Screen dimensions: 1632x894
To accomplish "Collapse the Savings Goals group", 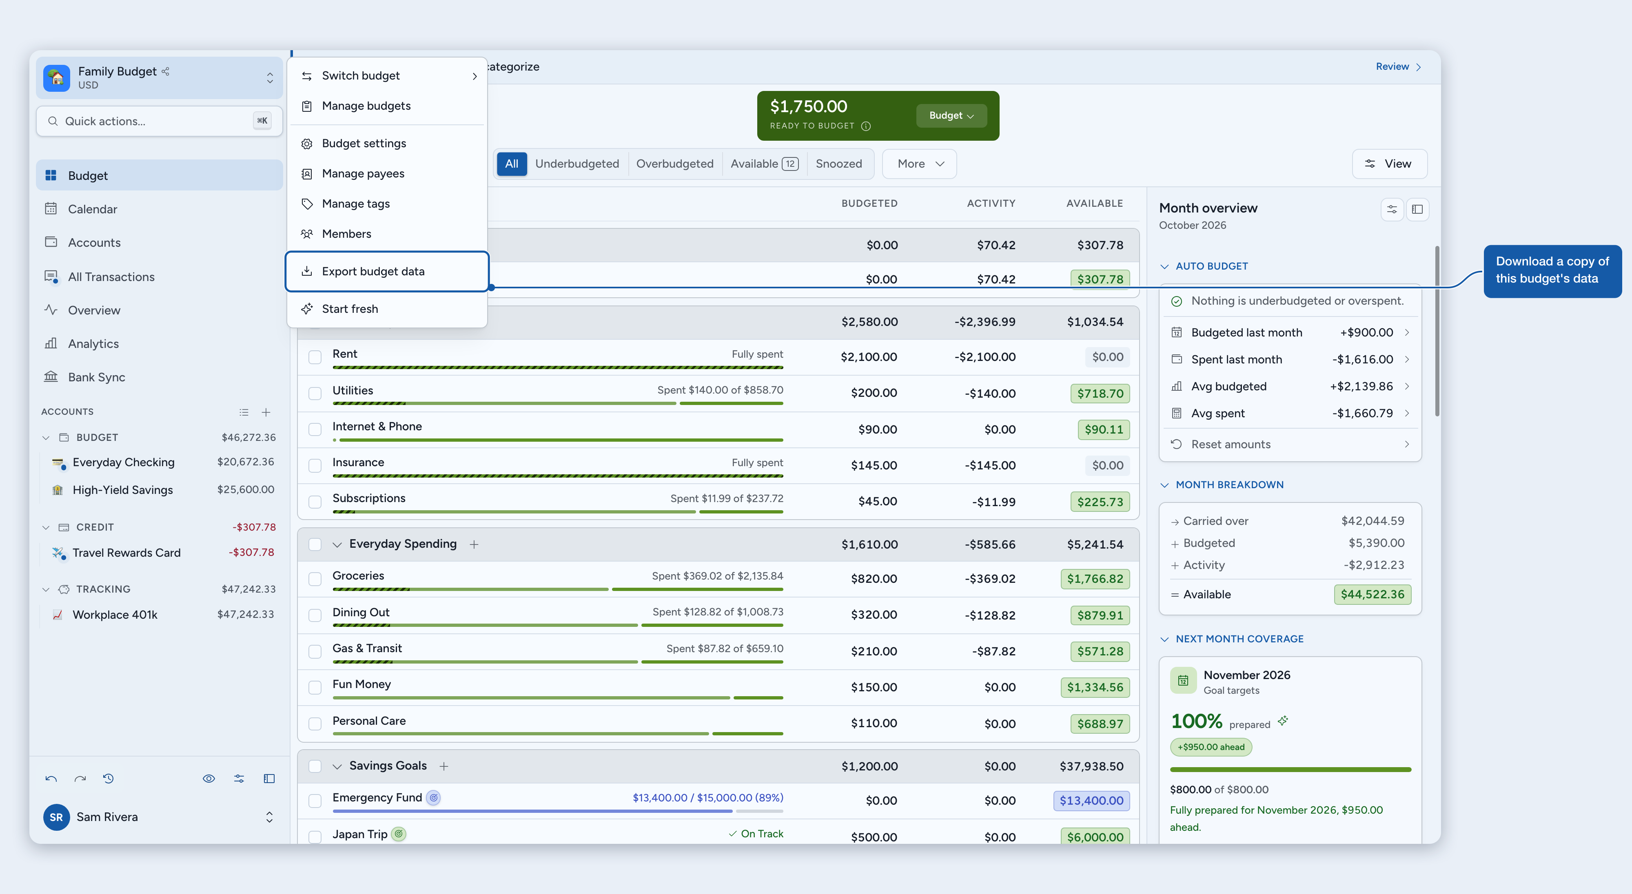I will (x=337, y=766).
